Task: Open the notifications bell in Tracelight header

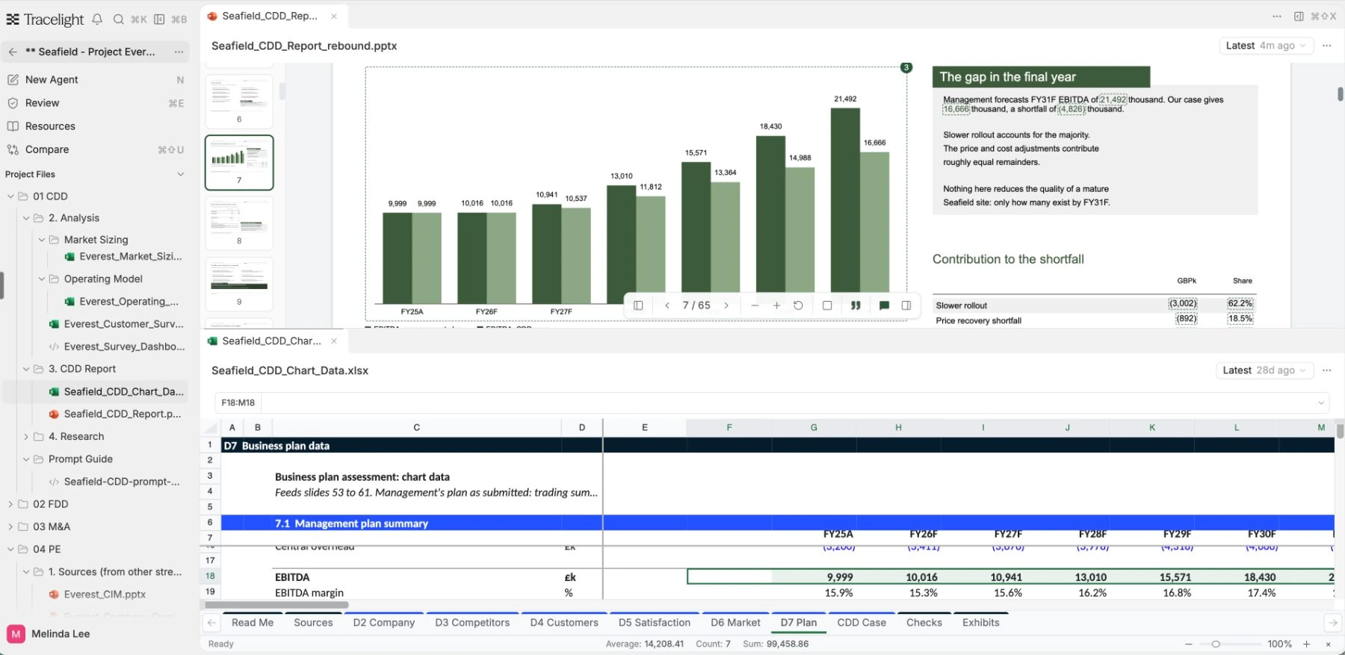Action: (x=97, y=19)
